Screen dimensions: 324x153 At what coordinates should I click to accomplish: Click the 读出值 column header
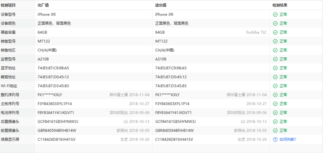coord(161,5)
